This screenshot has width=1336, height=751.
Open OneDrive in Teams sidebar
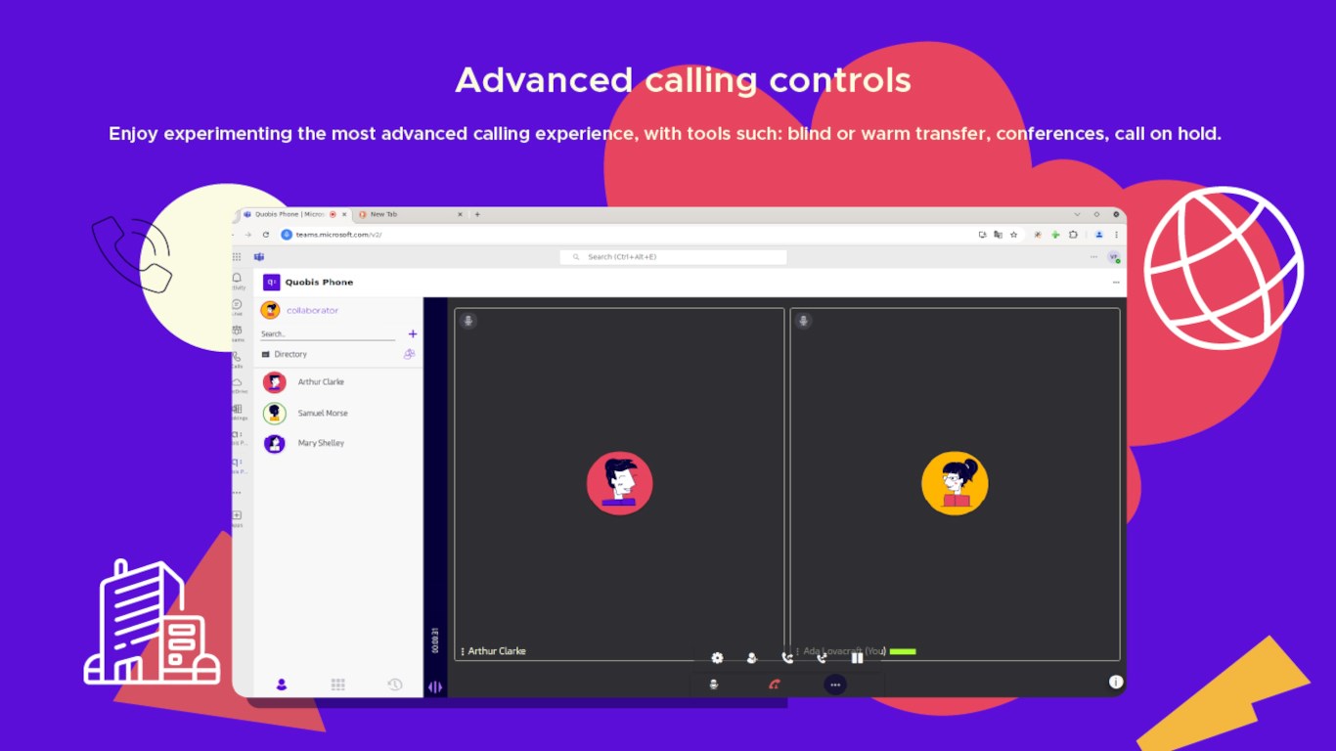pyautogui.click(x=238, y=385)
